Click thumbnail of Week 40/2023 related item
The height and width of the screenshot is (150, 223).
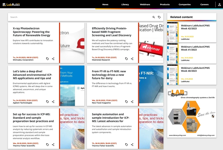click(x=172, y=75)
